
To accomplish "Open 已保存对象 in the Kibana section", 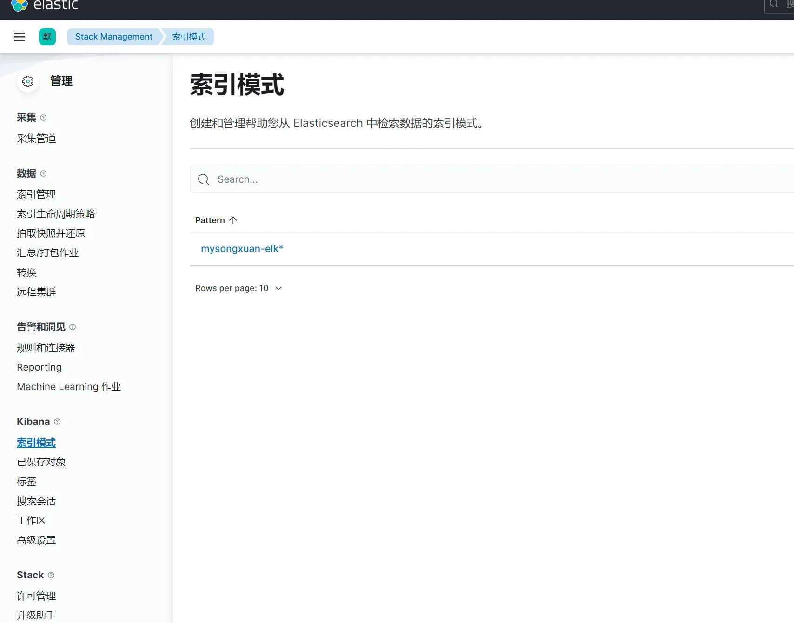I will pyautogui.click(x=41, y=462).
